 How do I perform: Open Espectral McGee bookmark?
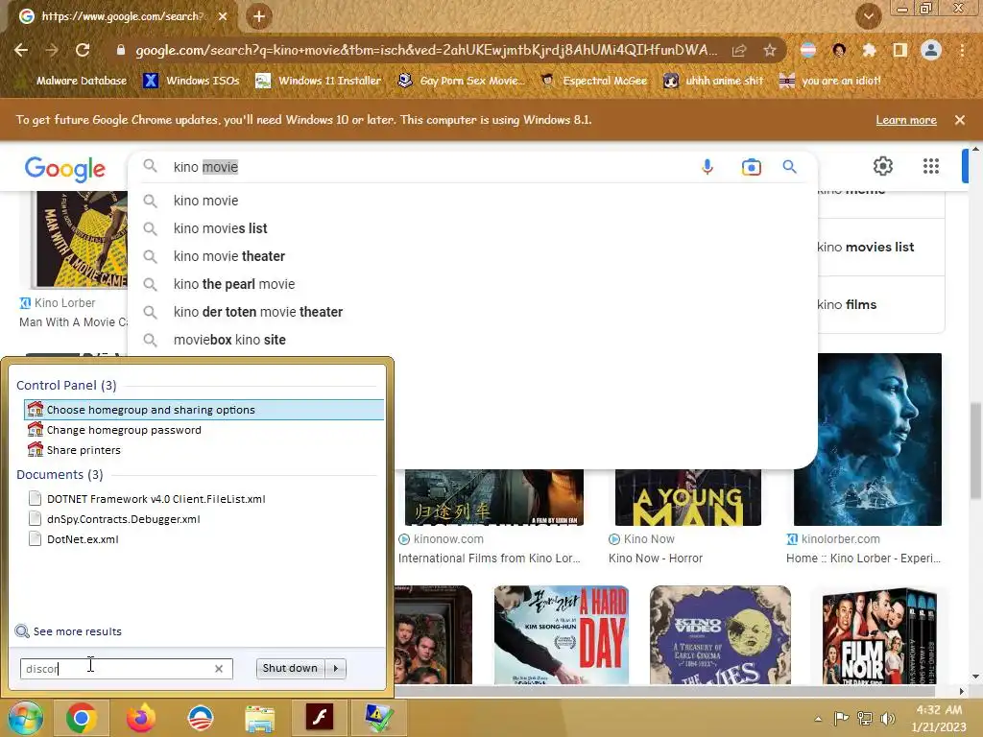(x=593, y=81)
